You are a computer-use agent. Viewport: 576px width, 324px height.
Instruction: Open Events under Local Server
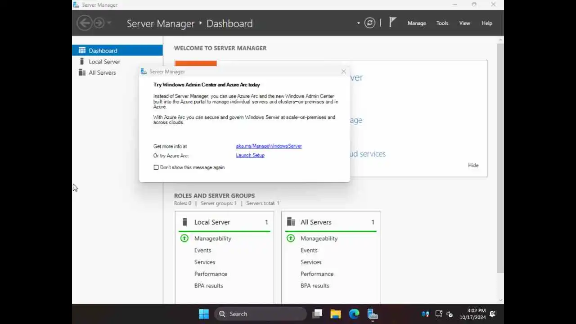point(202,250)
